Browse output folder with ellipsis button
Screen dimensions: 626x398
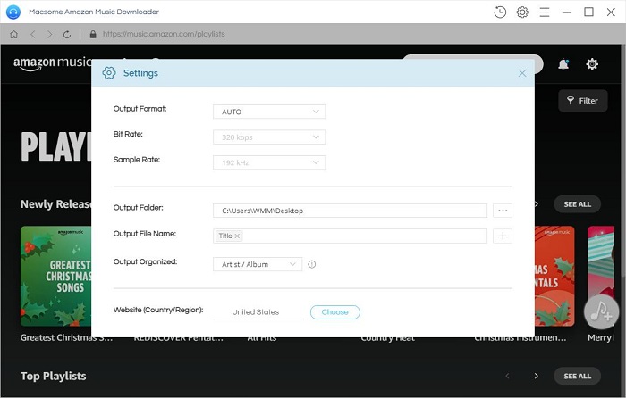pyautogui.click(x=503, y=211)
